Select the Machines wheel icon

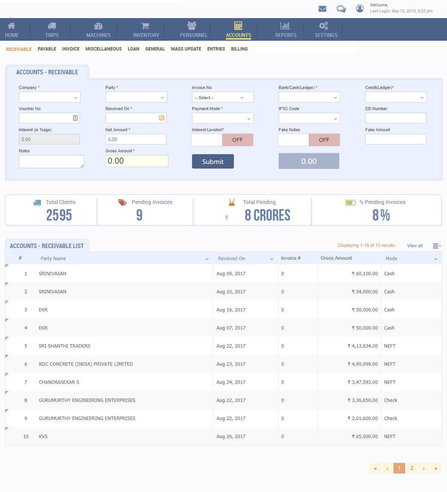coord(98,25)
